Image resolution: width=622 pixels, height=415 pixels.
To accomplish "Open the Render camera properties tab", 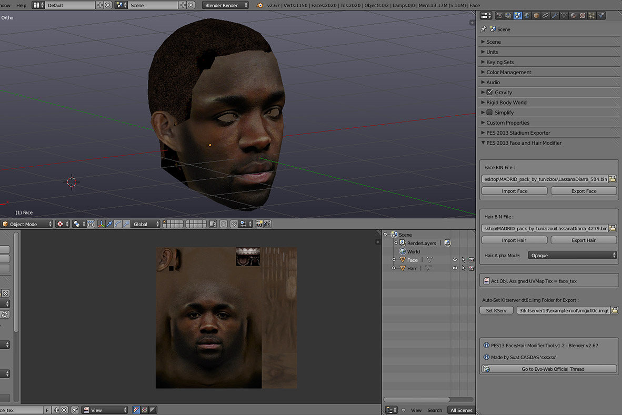I will pos(499,16).
